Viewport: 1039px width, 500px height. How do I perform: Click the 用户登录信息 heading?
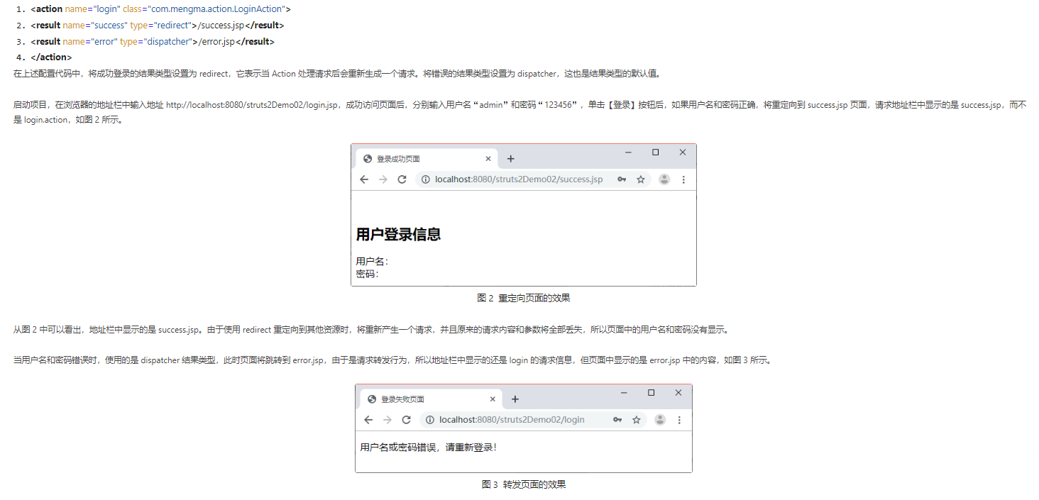(x=398, y=235)
